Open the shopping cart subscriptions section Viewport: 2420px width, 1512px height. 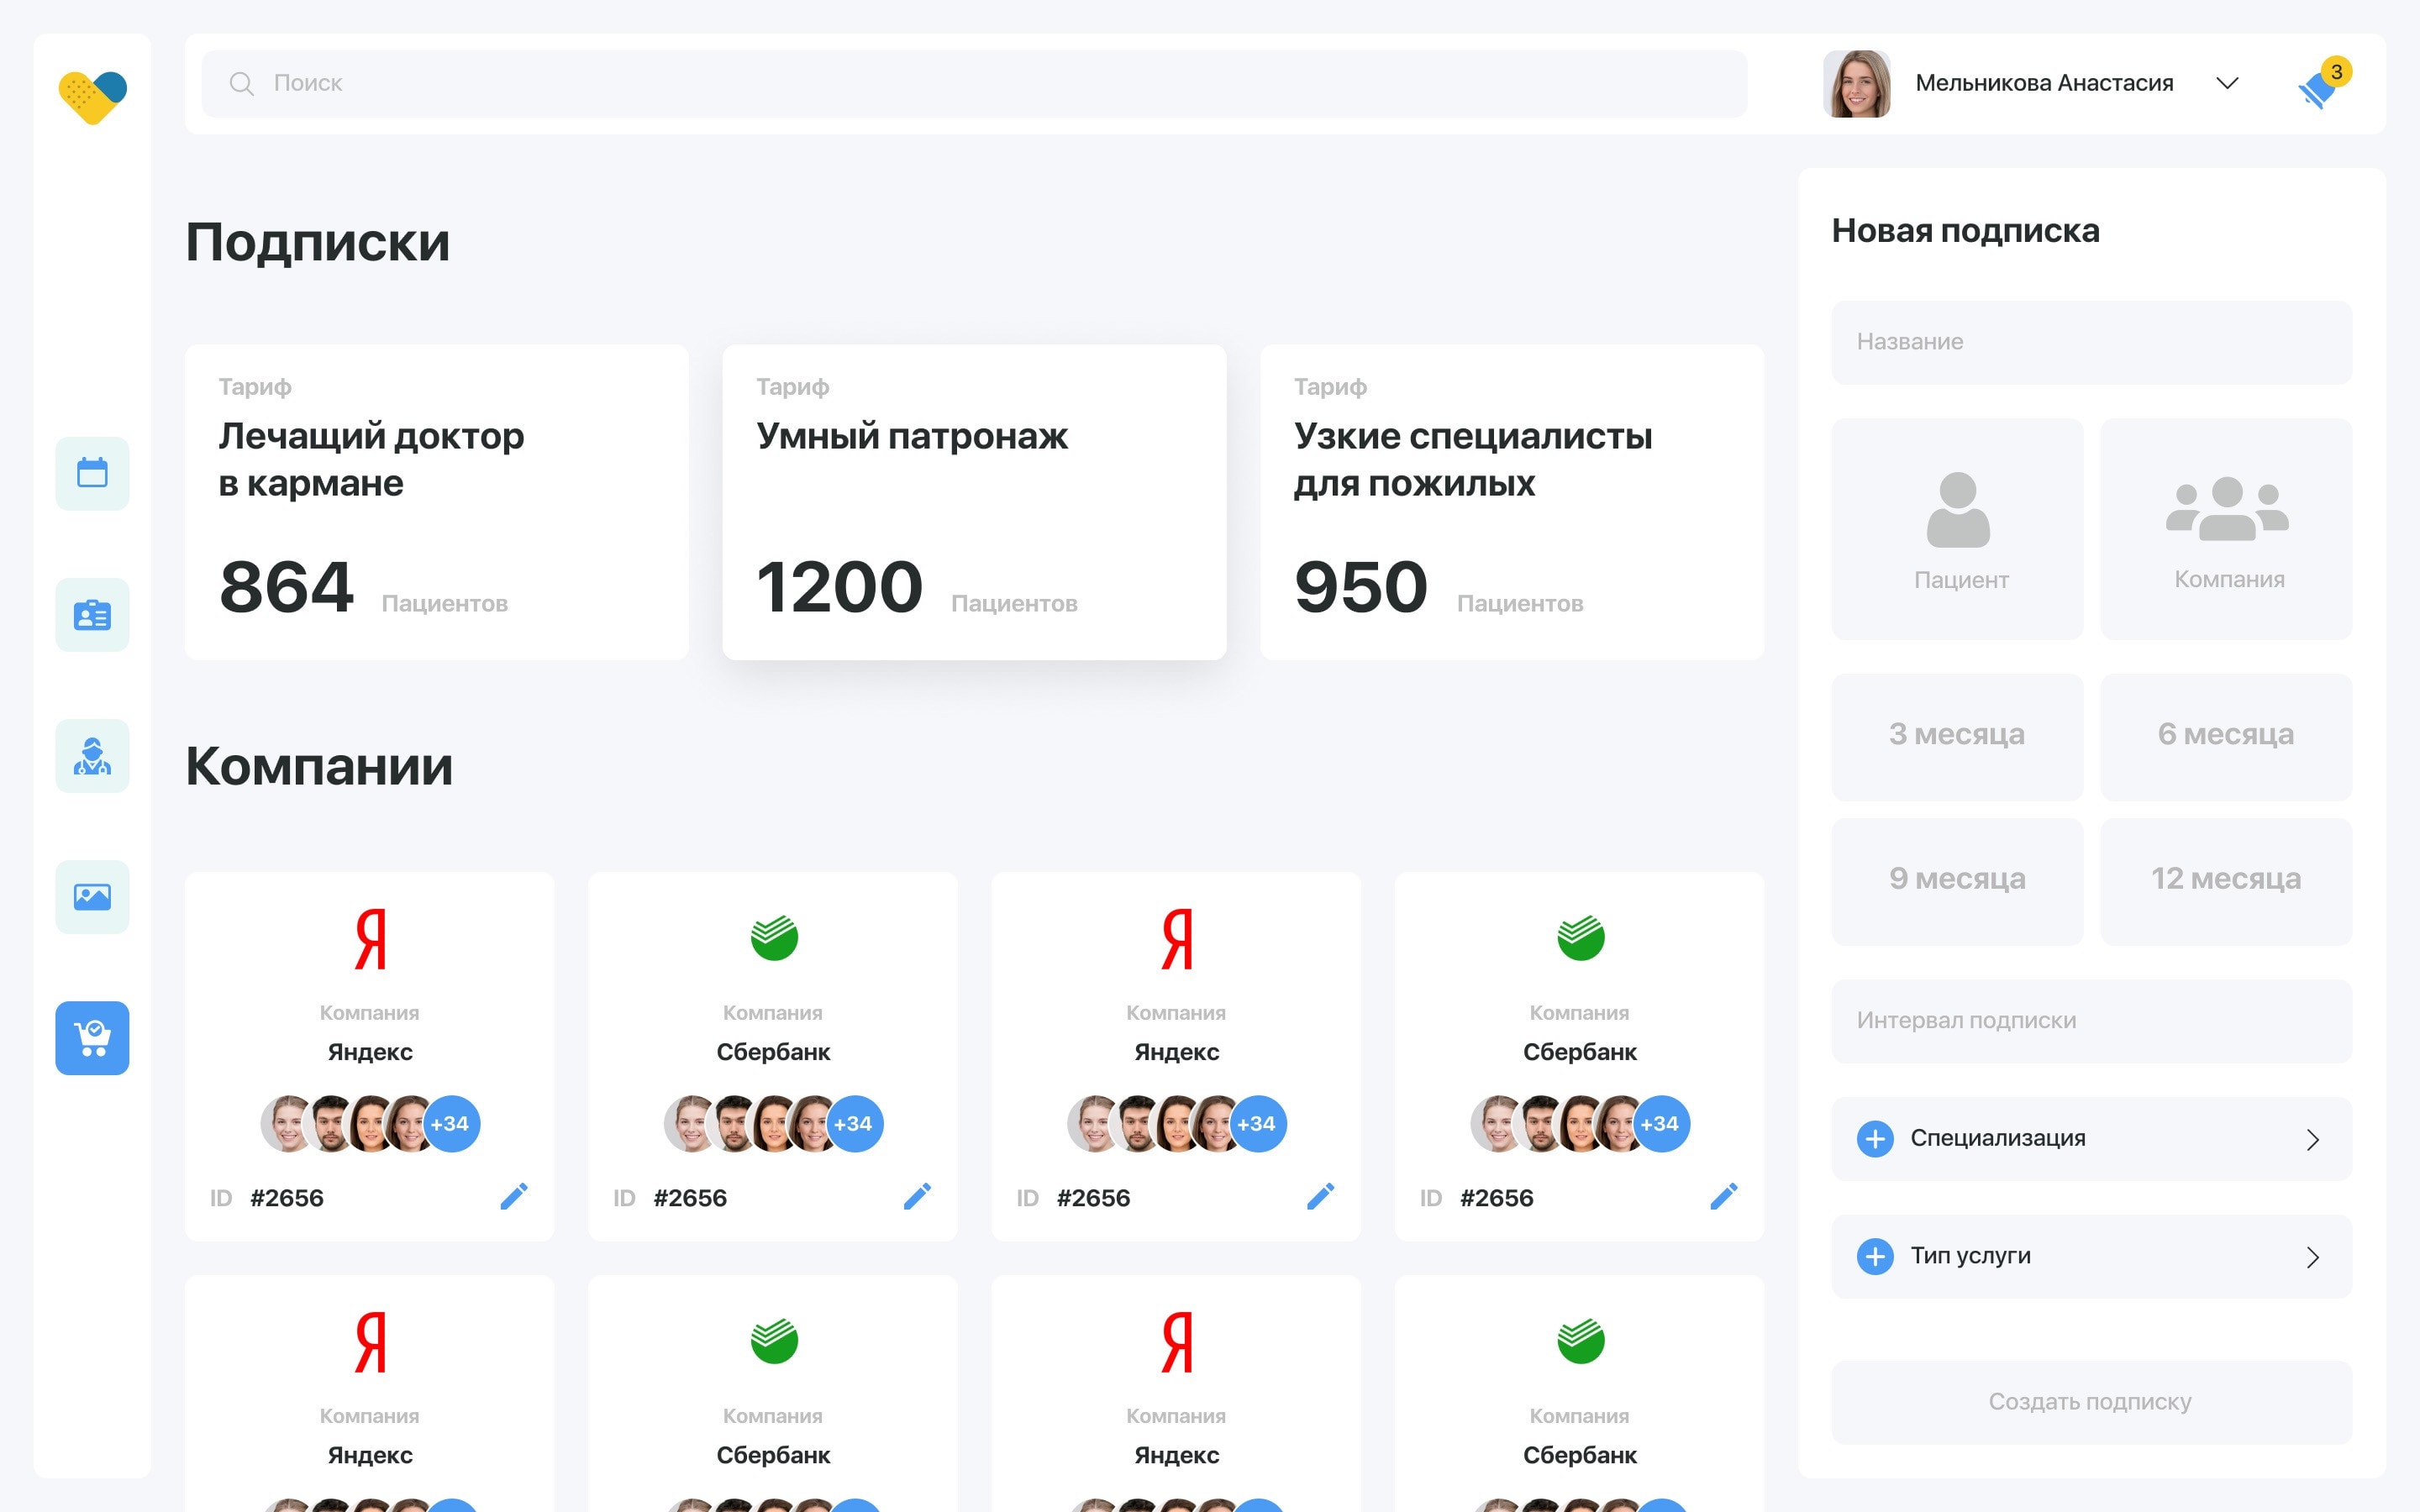click(x=92, y=1038)
